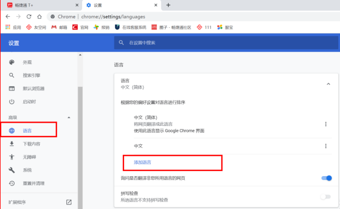
Task: Toggle the 拼写检查 switch
Action: 325,197
